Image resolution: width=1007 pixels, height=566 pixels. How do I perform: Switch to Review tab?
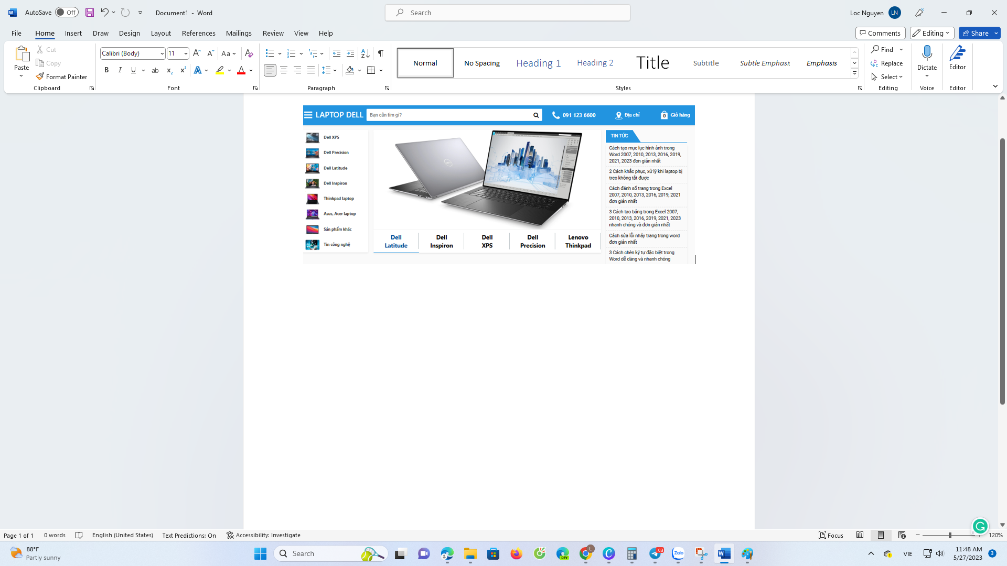tap(273, 33)
